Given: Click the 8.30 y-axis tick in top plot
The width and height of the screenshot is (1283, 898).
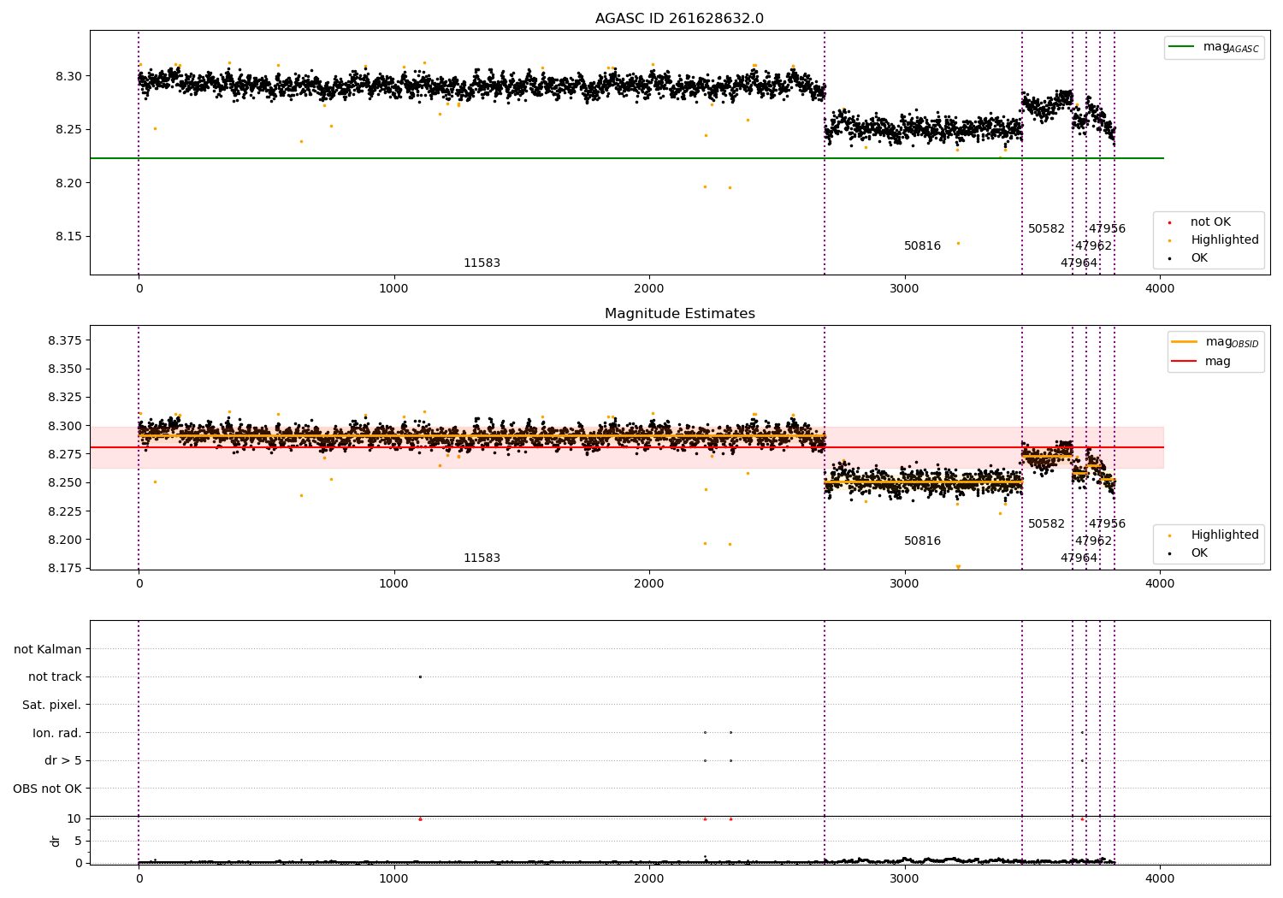Looking at the screenshot, I should coord(68,76).
